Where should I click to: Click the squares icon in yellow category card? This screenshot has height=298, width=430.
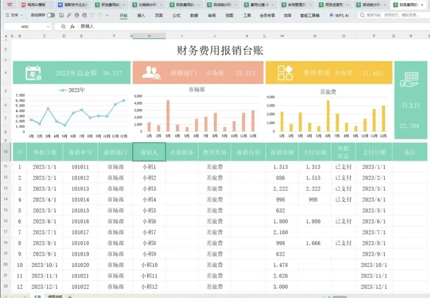[x=285, y=73]
